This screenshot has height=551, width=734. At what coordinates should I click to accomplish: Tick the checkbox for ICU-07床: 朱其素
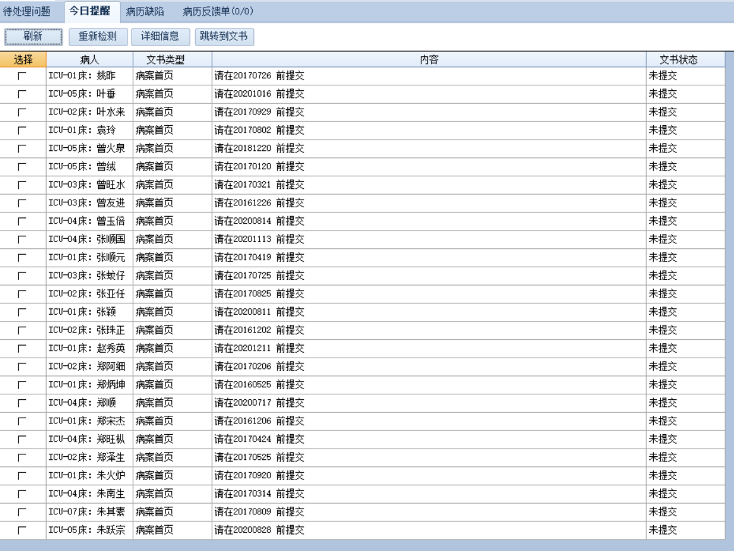21,512
